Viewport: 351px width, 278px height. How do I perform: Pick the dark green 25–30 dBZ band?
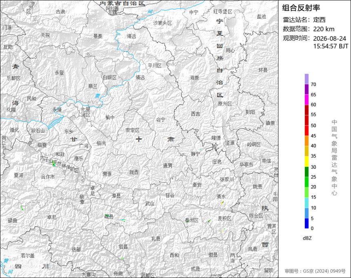[307, 172]
